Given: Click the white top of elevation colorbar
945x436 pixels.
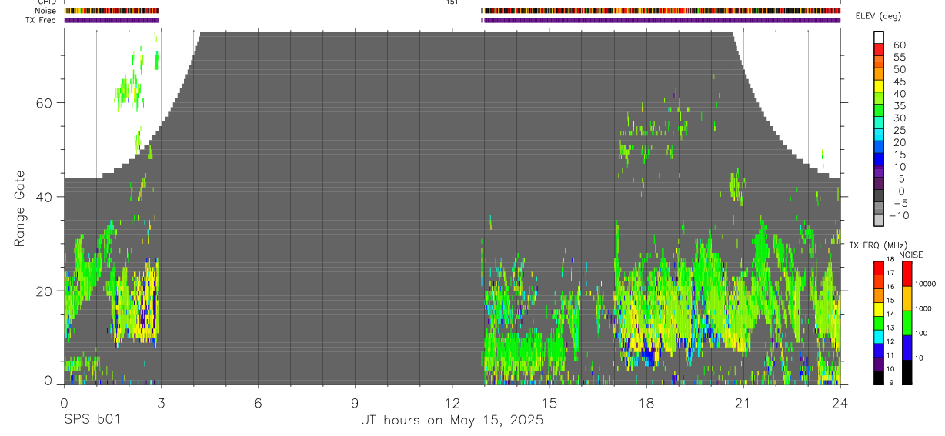Looking at the screenshot, I should 879,38.
